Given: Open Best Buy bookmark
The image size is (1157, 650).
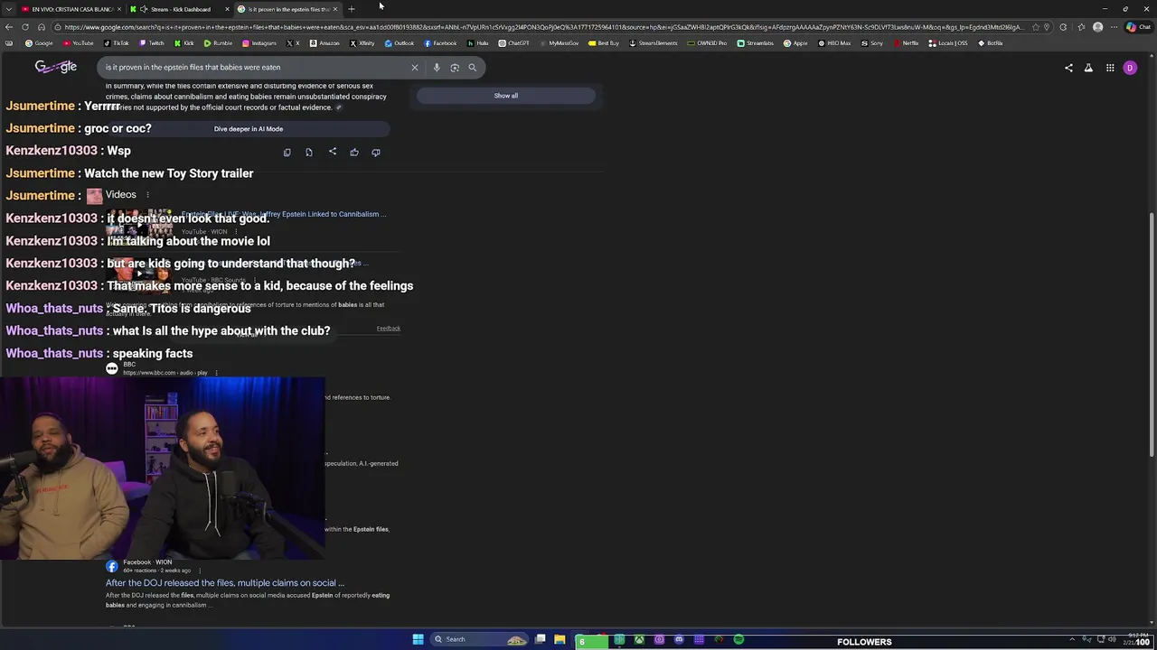Looking at the screenshot, I should (603, 43).
